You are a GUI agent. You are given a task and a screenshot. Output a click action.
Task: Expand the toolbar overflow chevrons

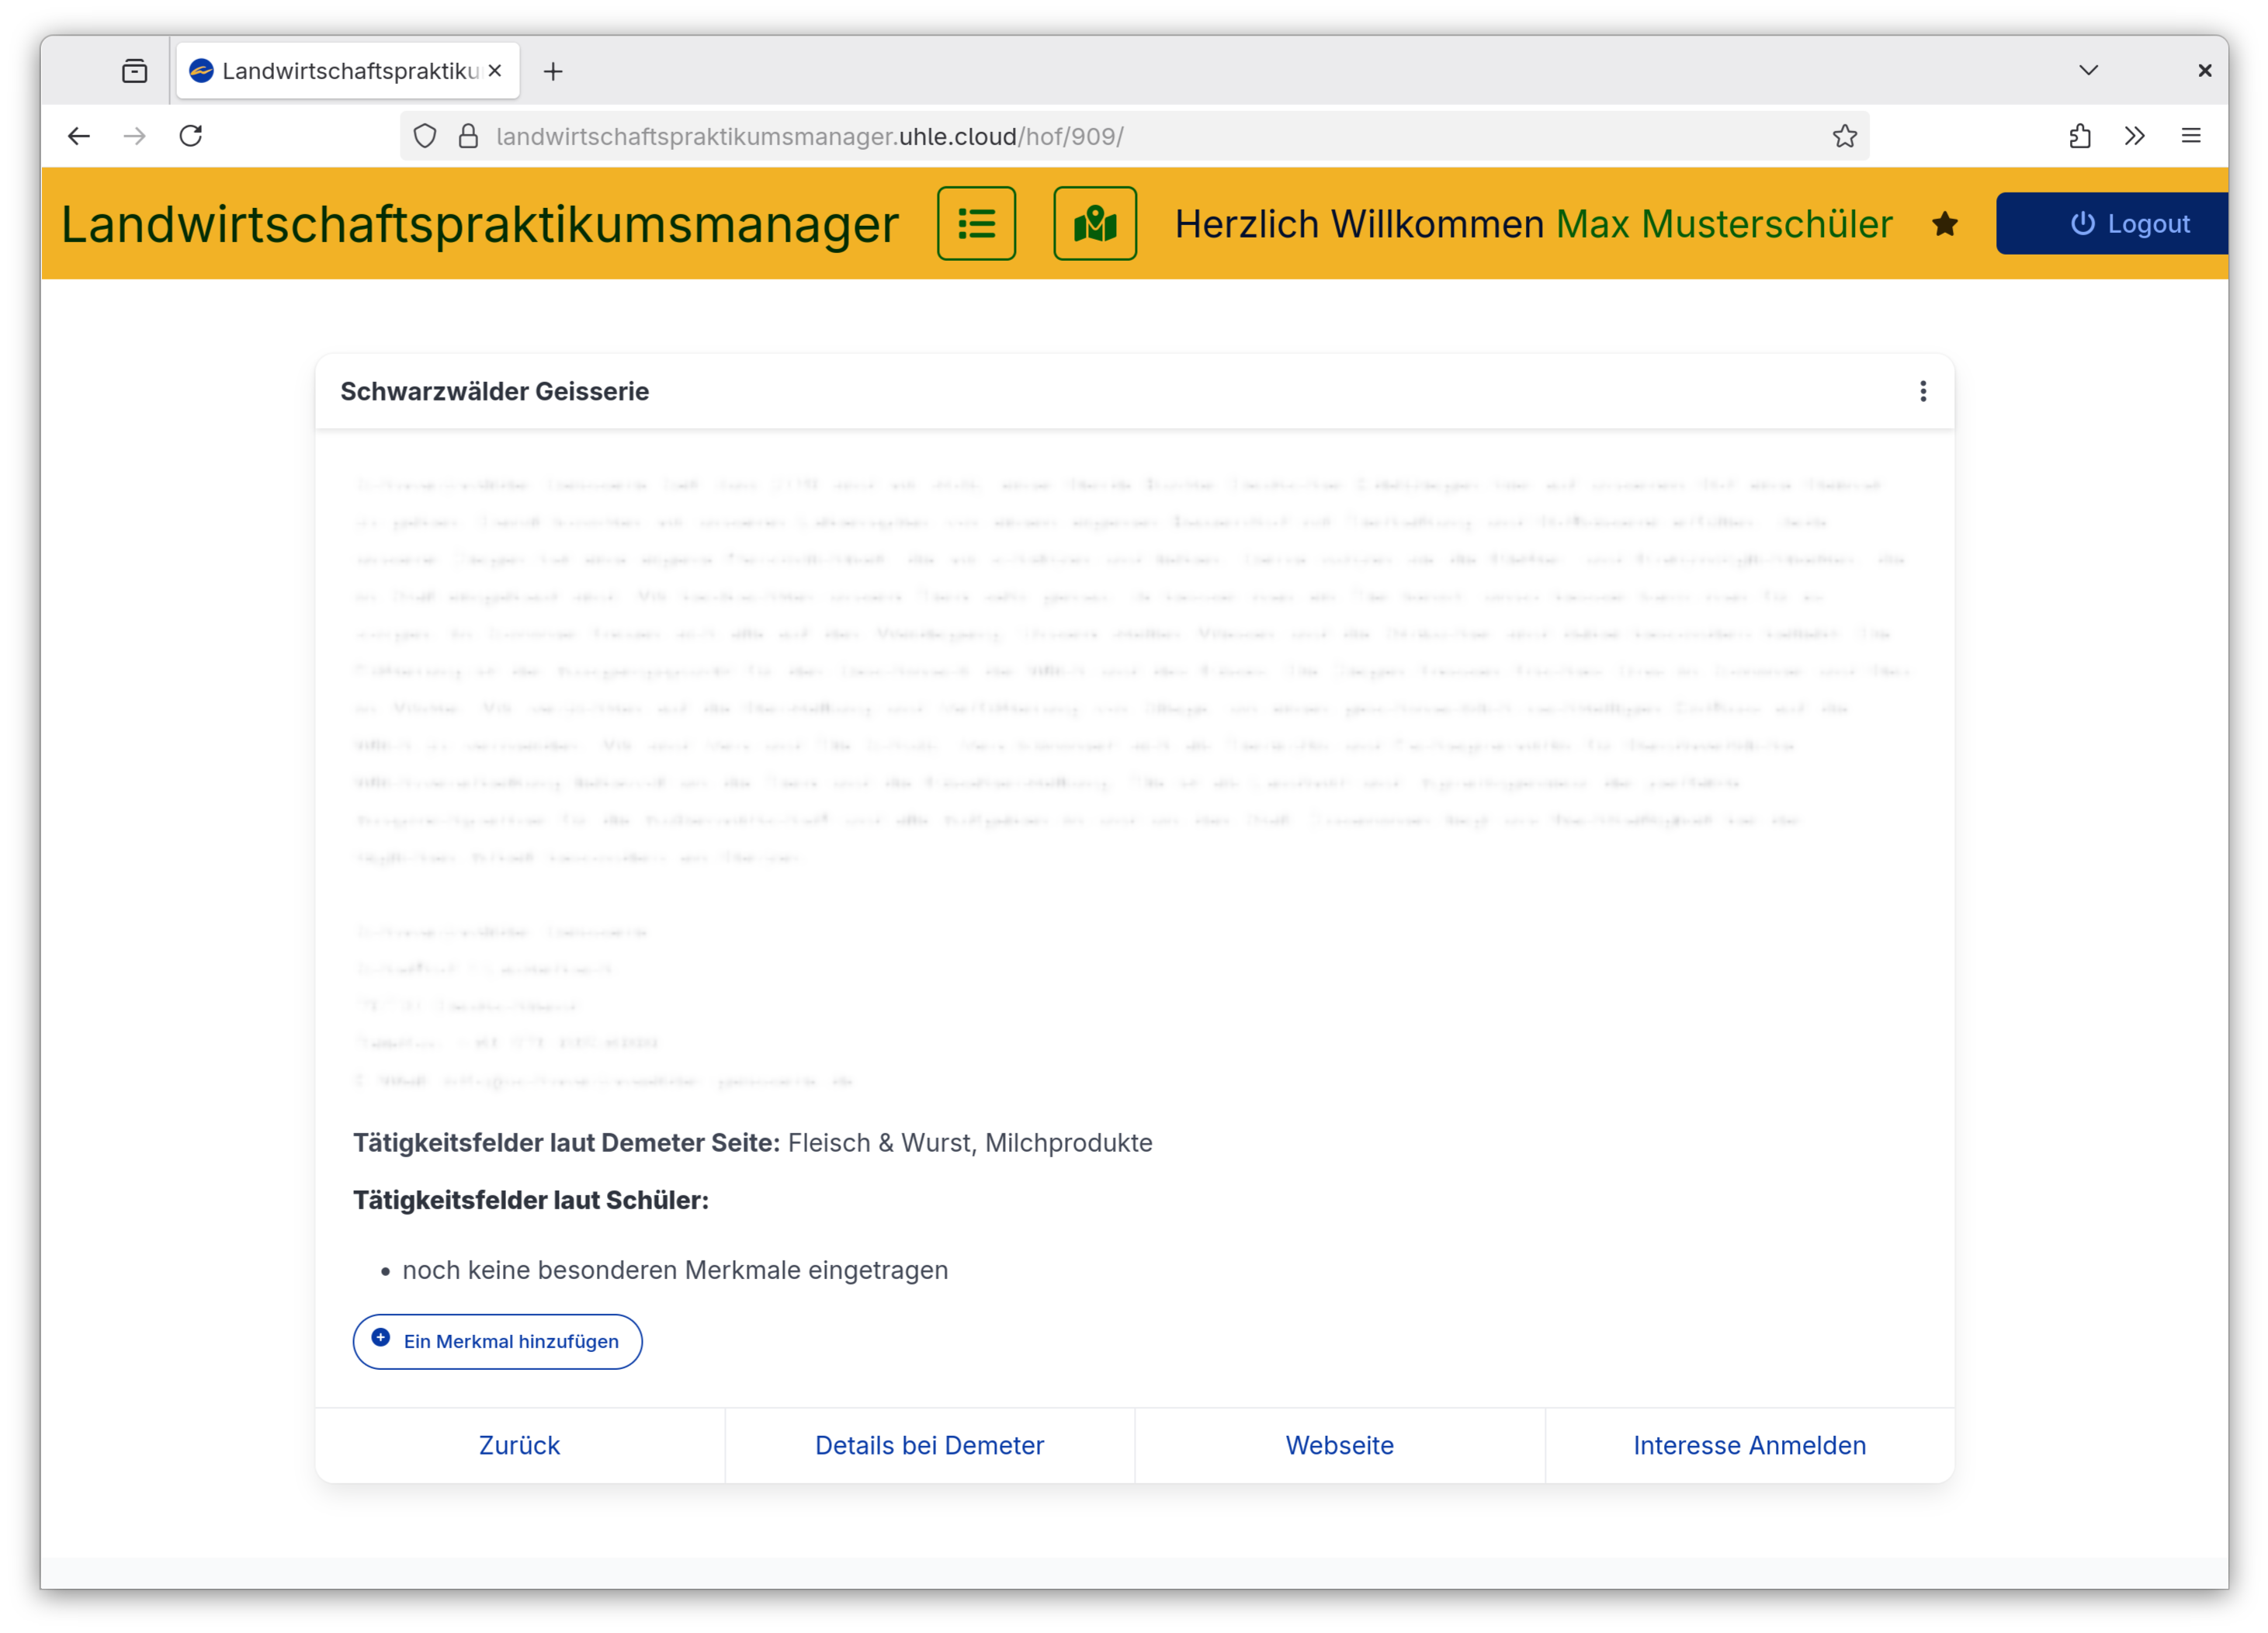pyautogui.click(x=2134, y=136)
